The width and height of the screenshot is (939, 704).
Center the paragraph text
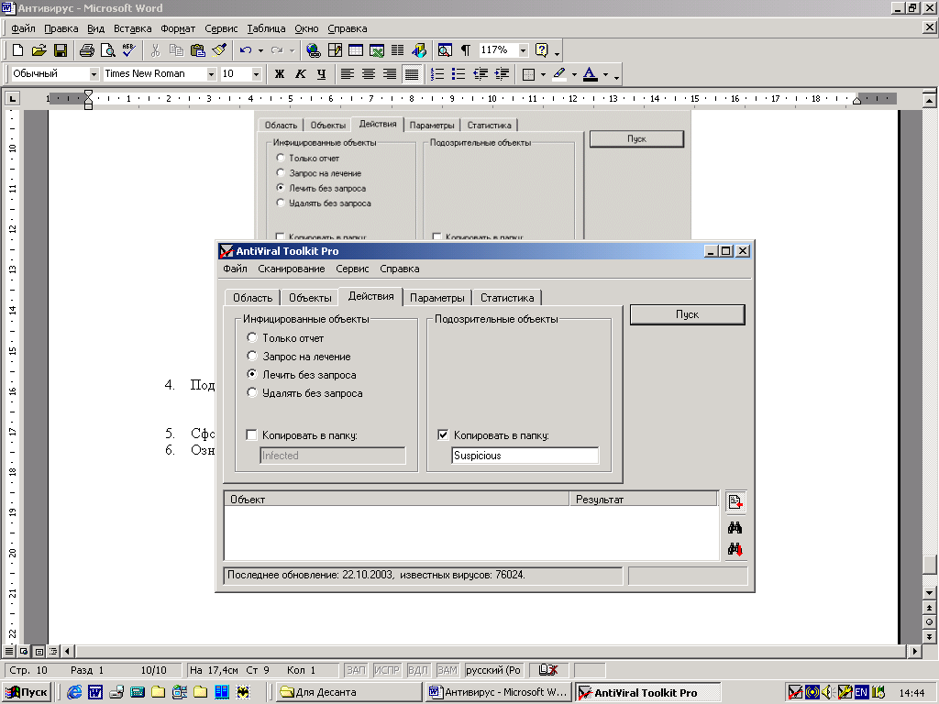[x=369, y=74]
